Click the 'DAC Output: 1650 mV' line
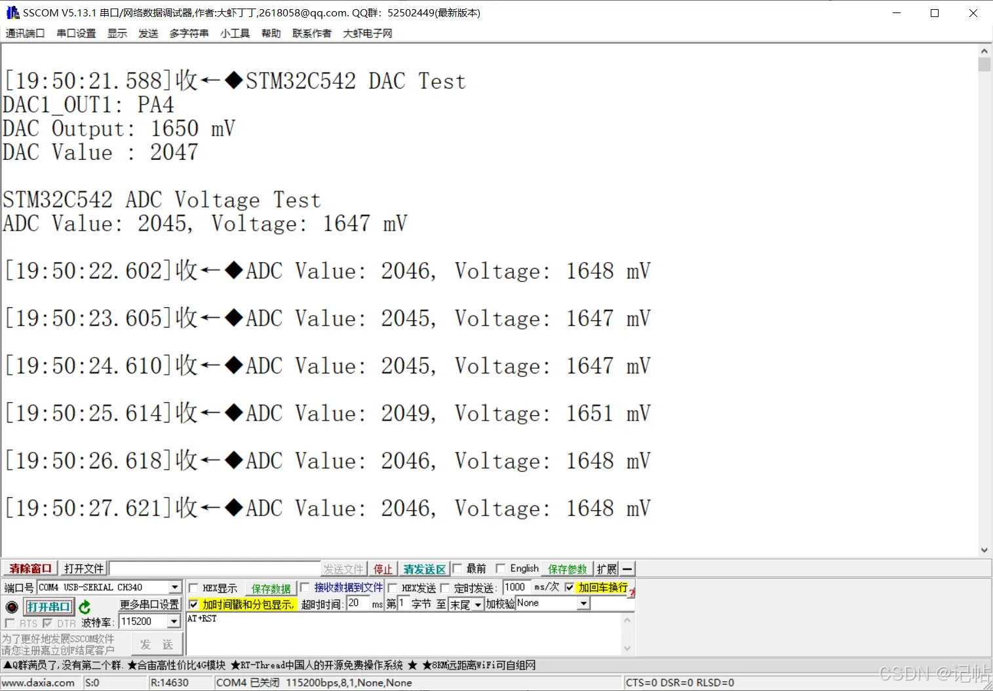The image size is (993, 691). tap(119, 128)
